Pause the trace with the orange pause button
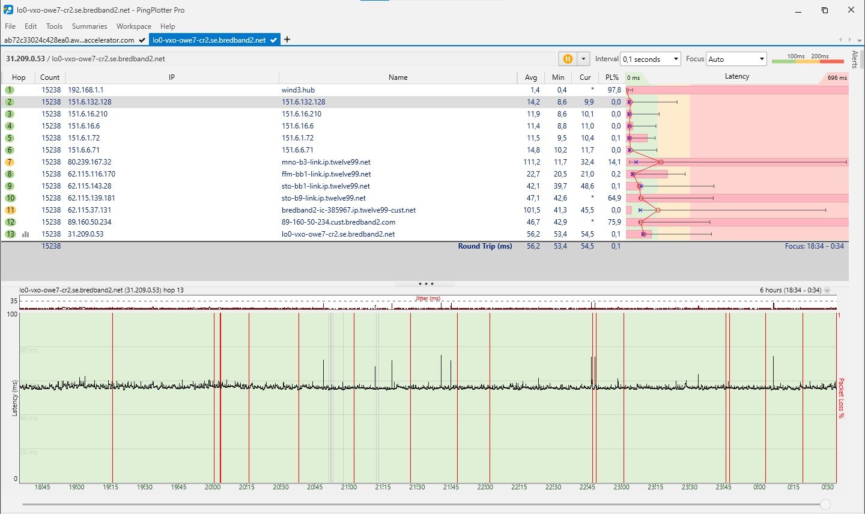Screen dimensions: 865x514 pos(567,59)
